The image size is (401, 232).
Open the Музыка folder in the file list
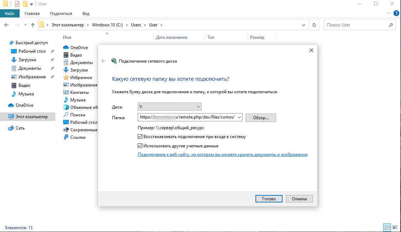(75, 100)
